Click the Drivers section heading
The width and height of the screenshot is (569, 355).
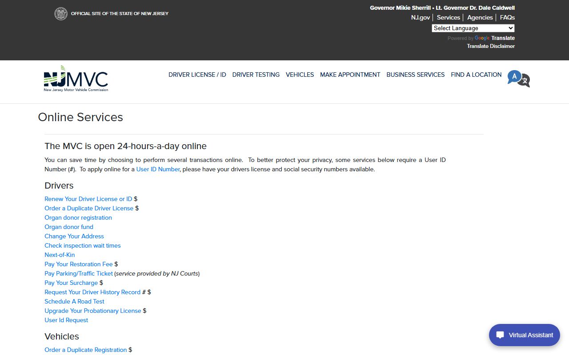(x=59, y=185)
